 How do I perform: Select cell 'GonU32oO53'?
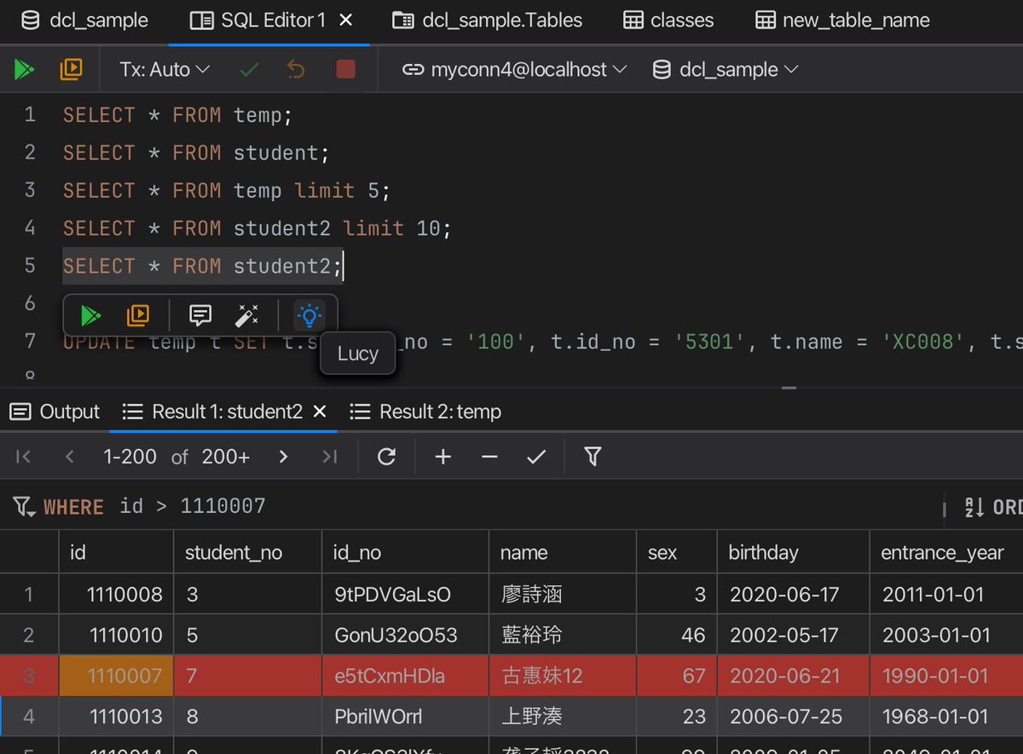405,635
